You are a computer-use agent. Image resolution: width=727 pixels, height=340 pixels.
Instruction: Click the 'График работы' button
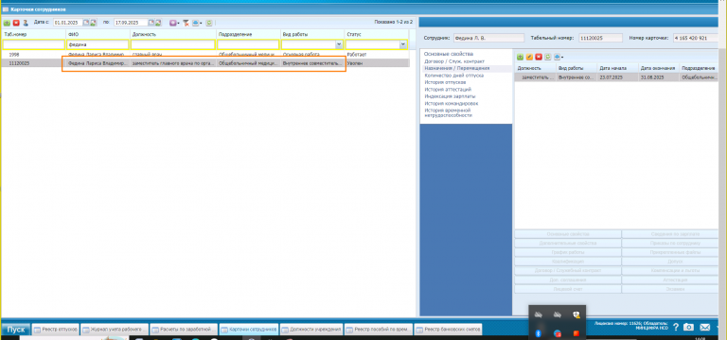[x=568, y=252]
